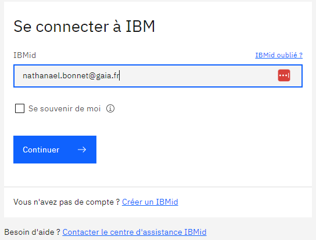Image resolution: width=316 pixels, height=240 pixels.
Task: Open the IBMid oublié ? link
Action: point(279,55)
